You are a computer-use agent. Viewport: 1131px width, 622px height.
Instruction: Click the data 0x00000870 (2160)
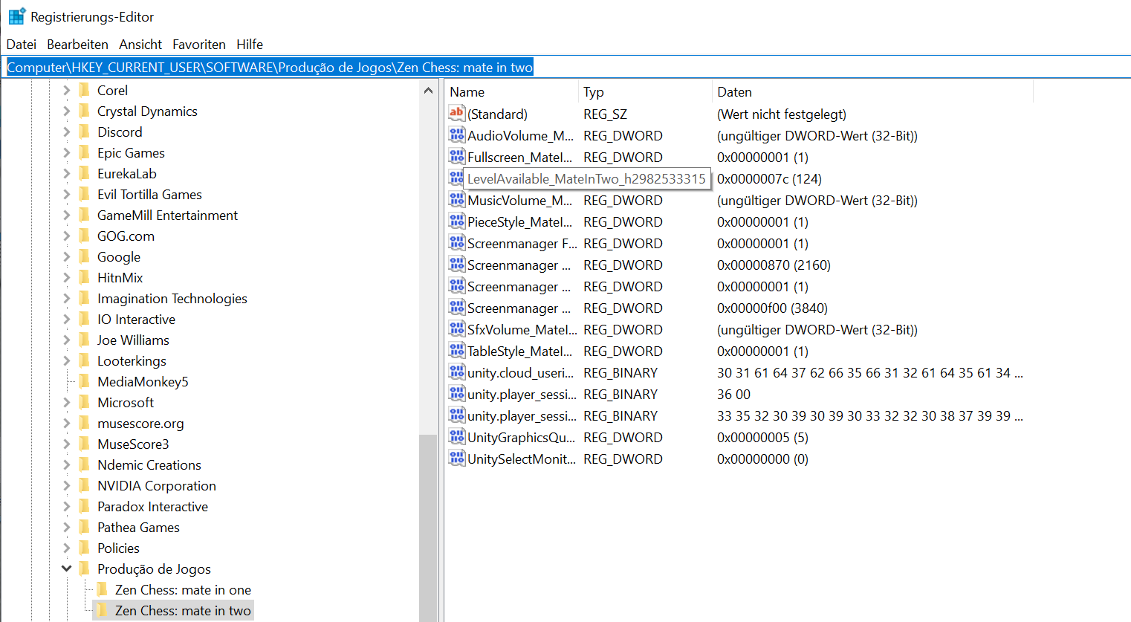pos(774,265)
